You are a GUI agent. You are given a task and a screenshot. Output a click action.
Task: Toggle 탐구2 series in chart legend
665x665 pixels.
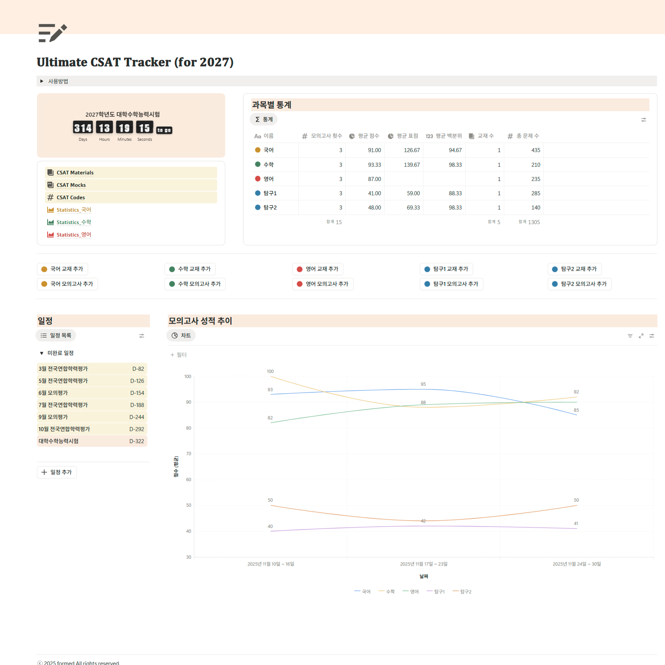tap(462, 592)
